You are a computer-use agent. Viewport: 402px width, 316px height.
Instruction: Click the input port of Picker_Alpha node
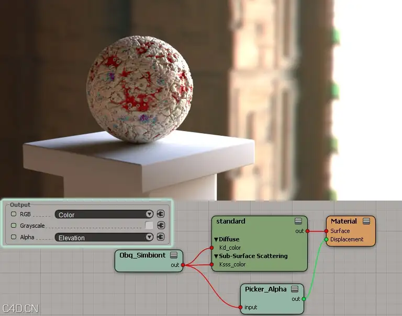[x=240, y=307]
